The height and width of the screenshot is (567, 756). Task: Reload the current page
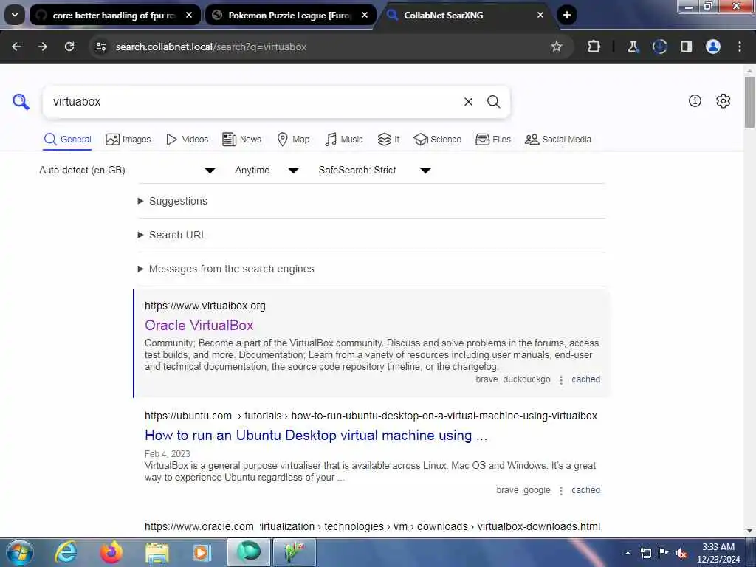[69, 47]
